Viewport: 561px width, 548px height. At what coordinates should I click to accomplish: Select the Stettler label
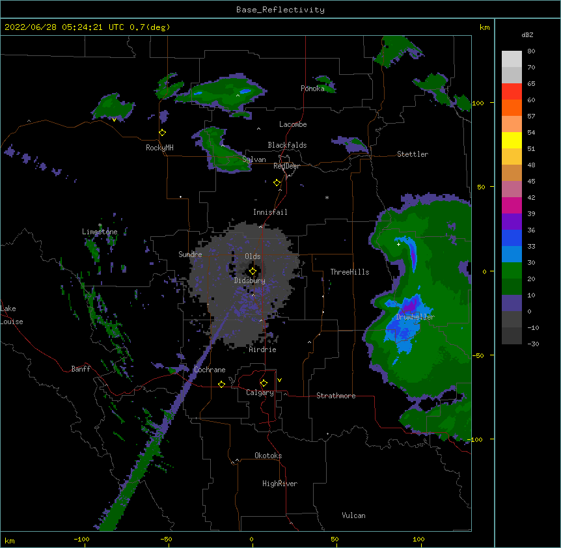413,154
